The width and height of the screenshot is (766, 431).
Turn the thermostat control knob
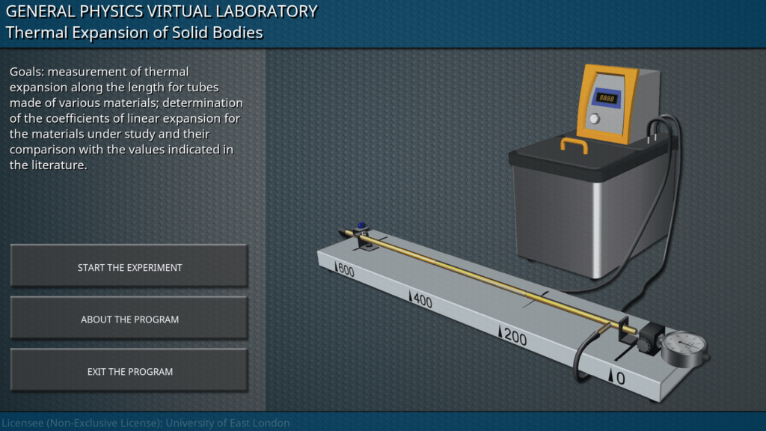coord(595,119)
